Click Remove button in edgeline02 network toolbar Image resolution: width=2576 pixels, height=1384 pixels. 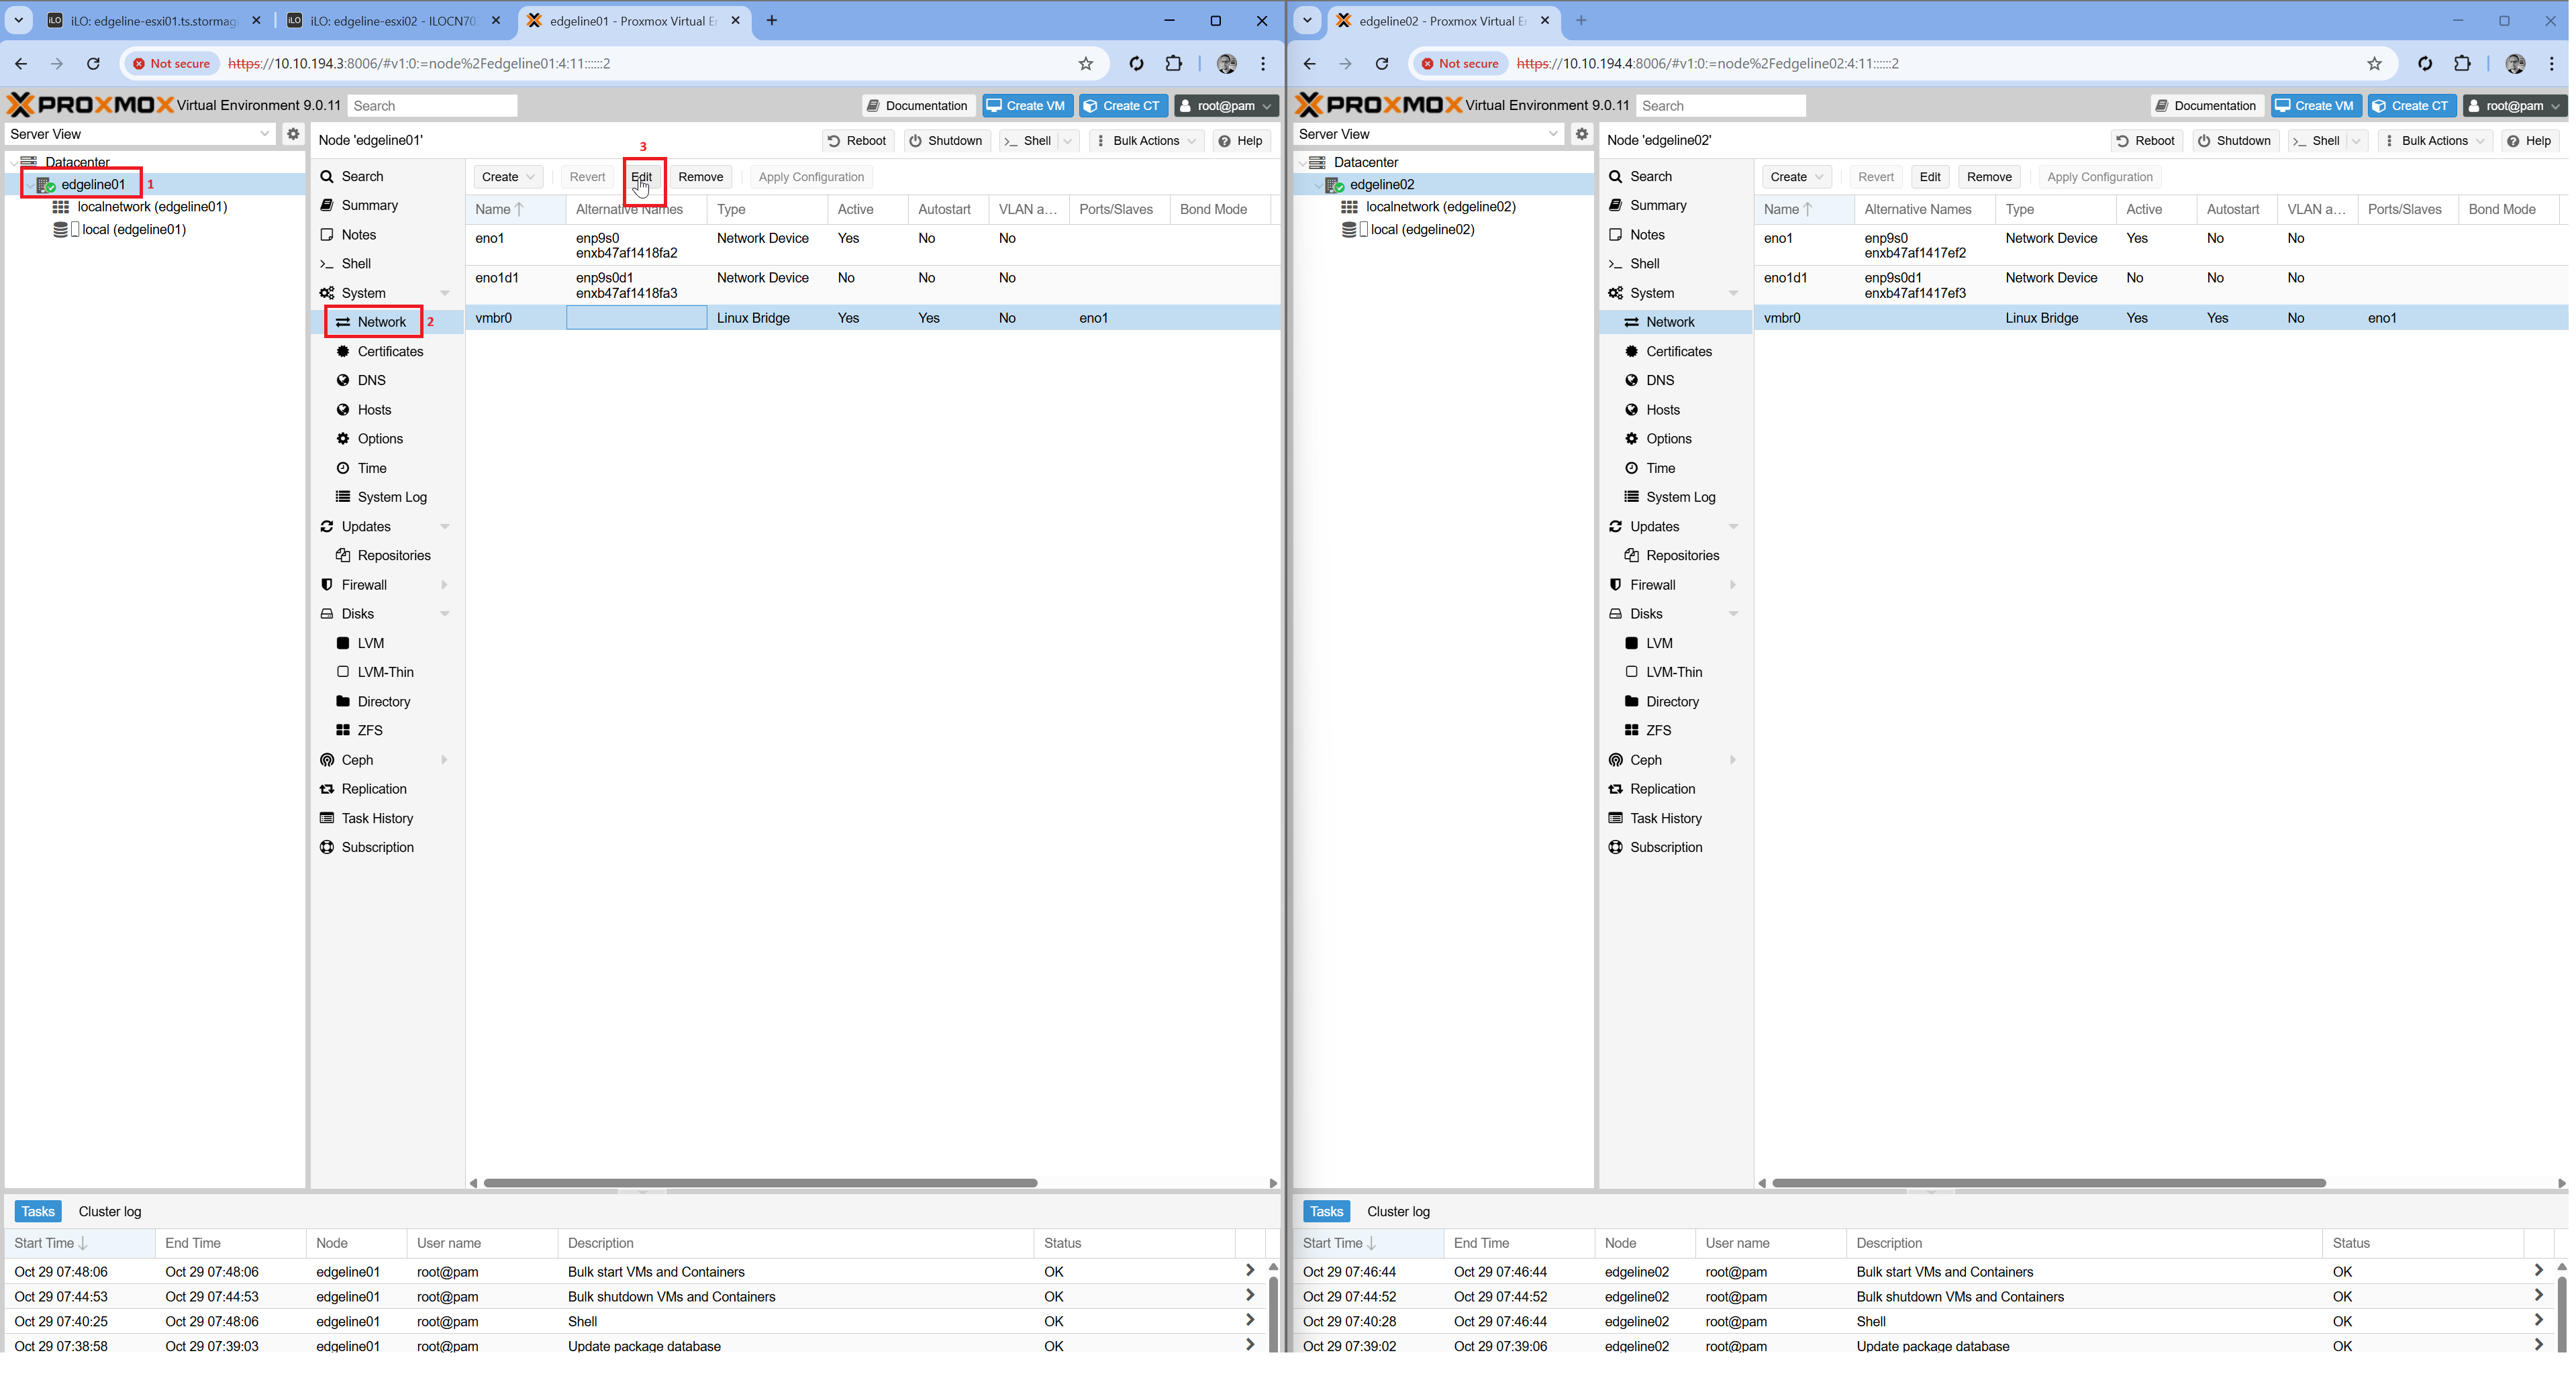pyautogui.click(x=1989, y=177)
